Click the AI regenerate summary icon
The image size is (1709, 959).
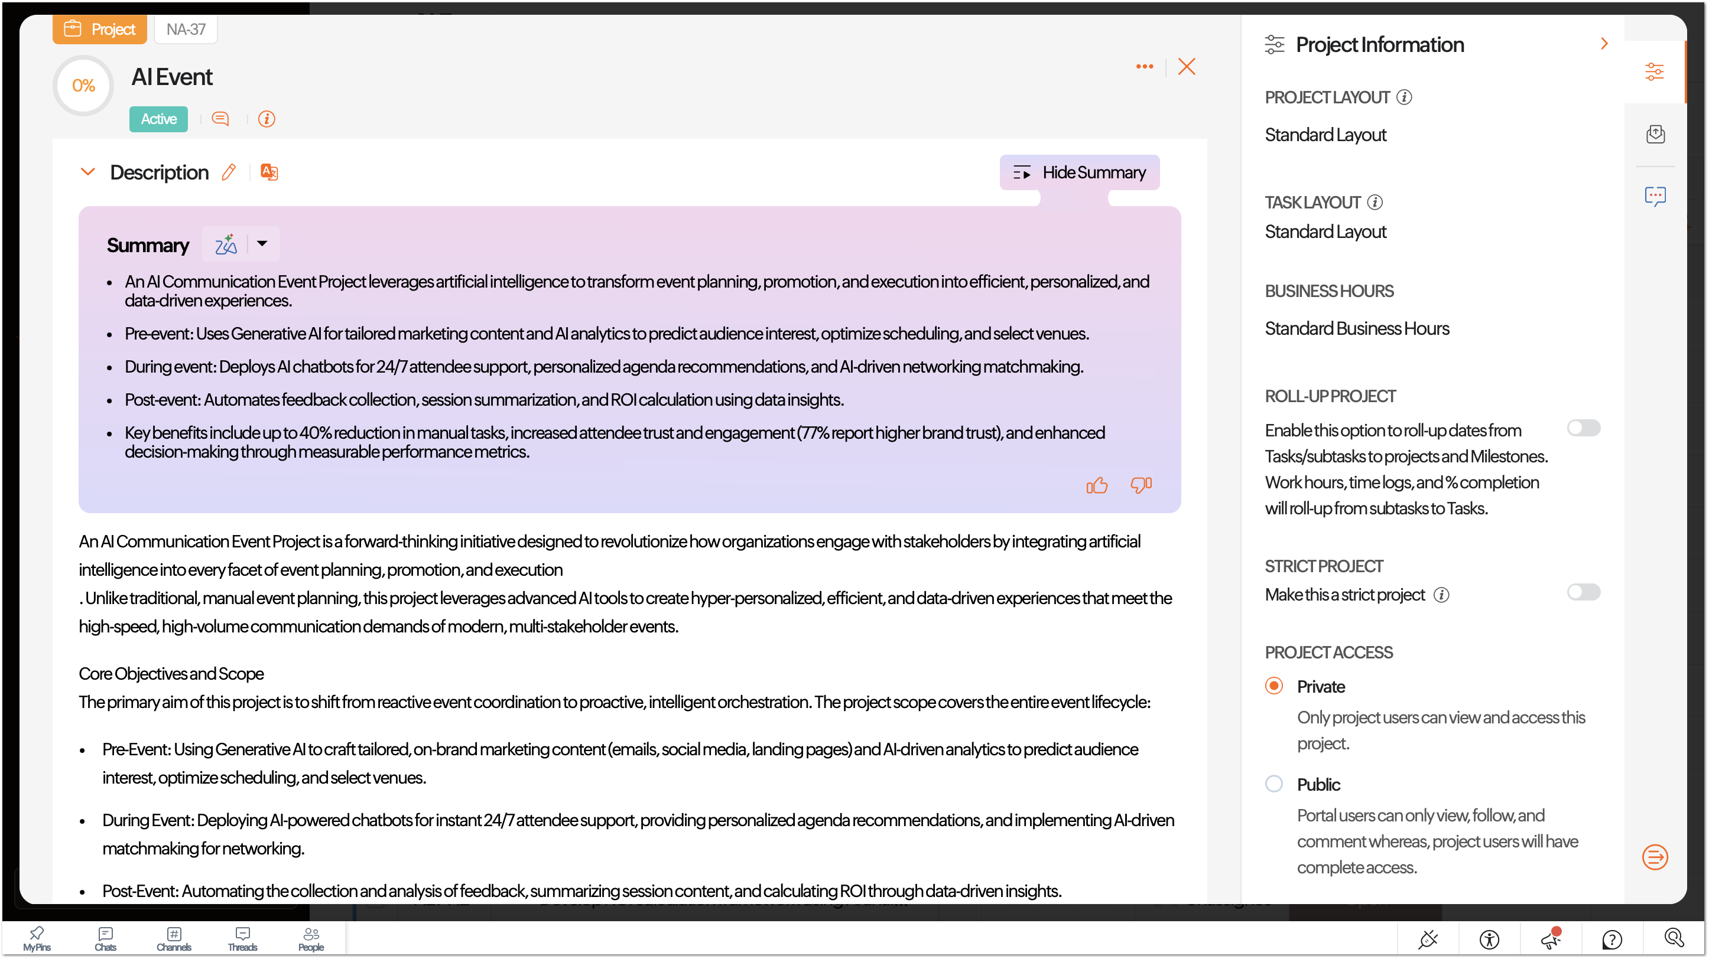(x=226, y=244)
